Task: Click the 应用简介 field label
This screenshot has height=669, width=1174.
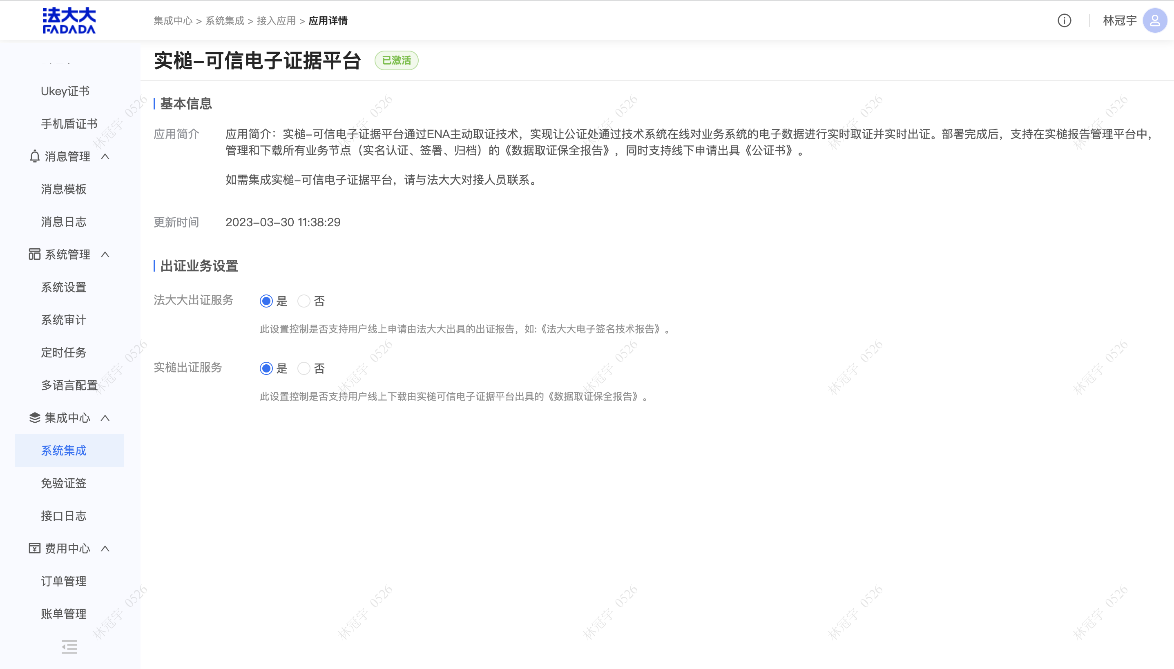Action: (176, 134)
